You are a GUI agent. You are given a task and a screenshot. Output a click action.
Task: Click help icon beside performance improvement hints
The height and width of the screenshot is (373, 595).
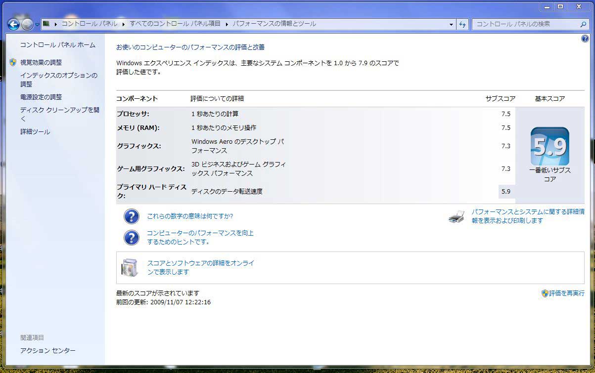point(131,238)
